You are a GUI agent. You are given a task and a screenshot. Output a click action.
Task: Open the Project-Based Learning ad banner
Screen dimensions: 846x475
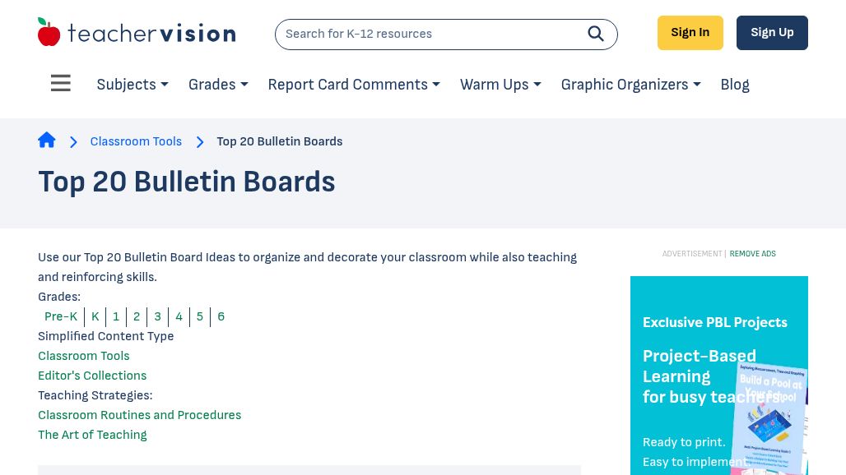(718, 376)
